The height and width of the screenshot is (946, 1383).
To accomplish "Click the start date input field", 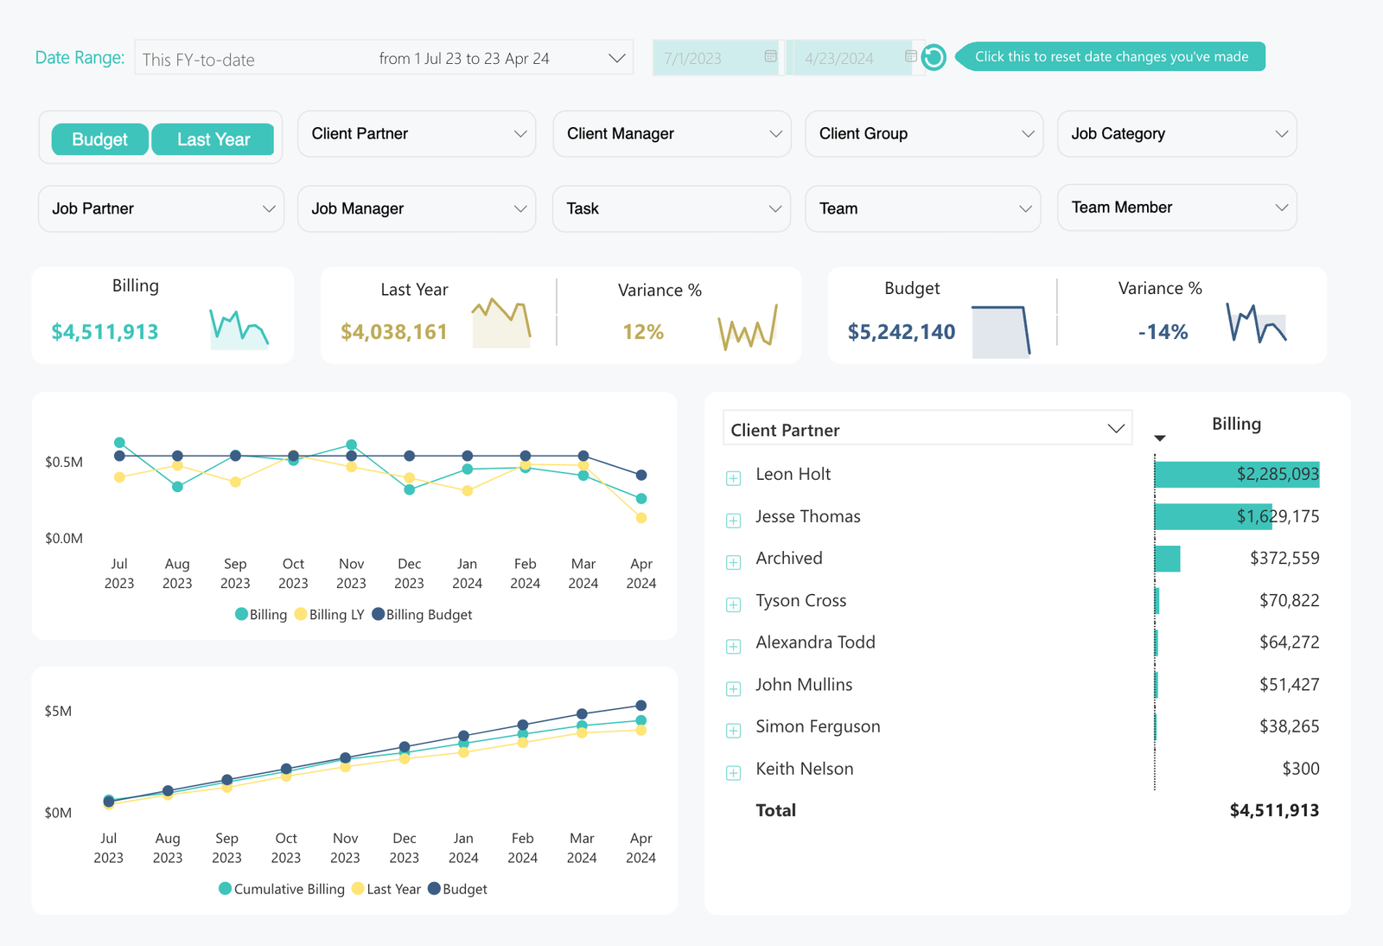I will click(x=709, y=58).
